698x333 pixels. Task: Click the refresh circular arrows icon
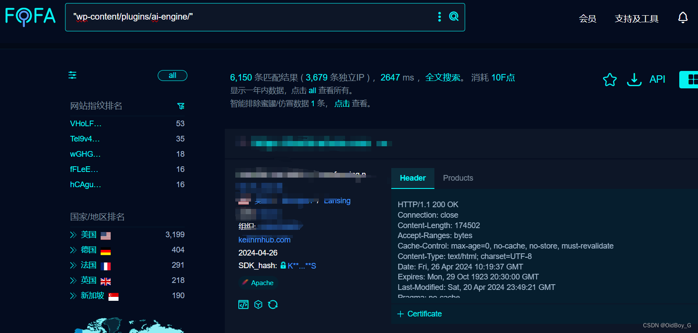(x=273, y=304)
